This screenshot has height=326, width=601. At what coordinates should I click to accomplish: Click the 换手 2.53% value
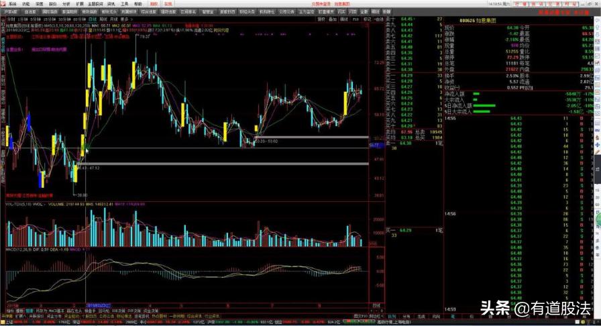click(512, 76)
